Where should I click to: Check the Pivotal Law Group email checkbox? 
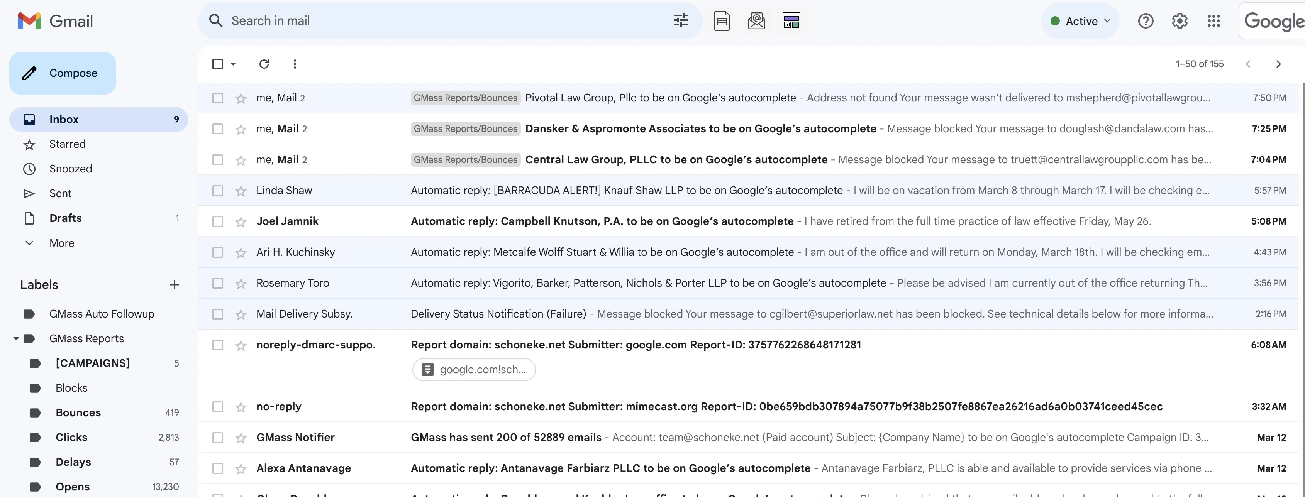click(x=218, y=98)
